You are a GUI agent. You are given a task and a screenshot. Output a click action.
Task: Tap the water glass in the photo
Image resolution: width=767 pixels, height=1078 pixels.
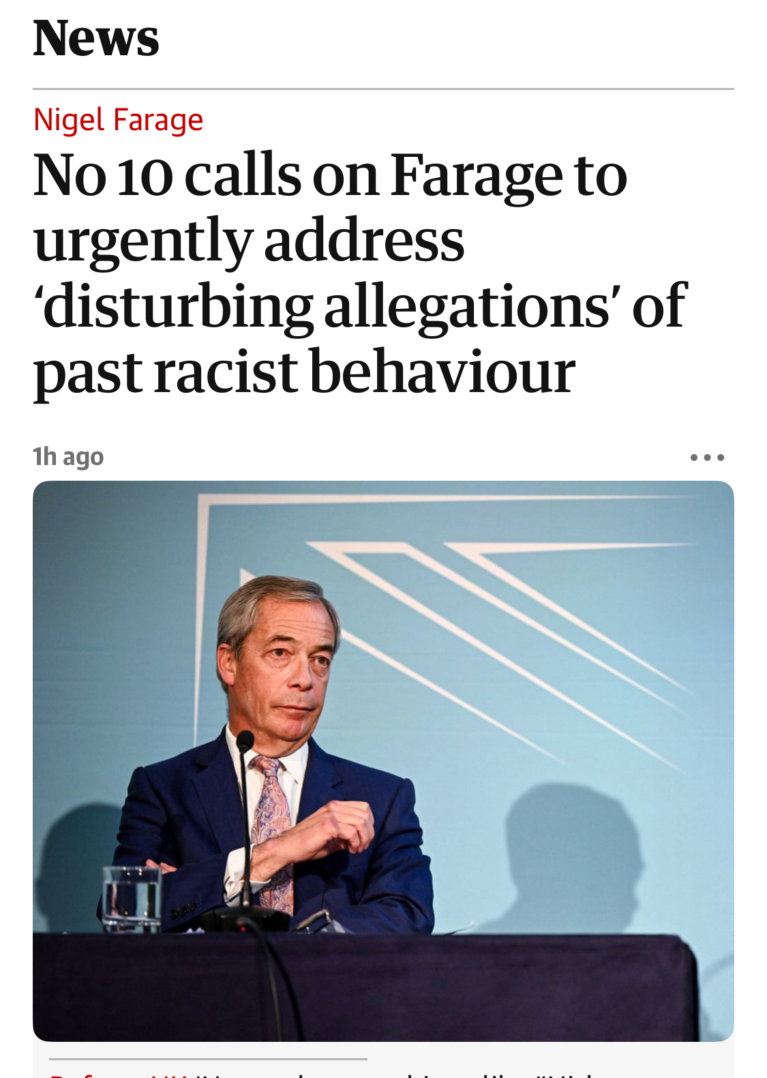pos(132,898)
